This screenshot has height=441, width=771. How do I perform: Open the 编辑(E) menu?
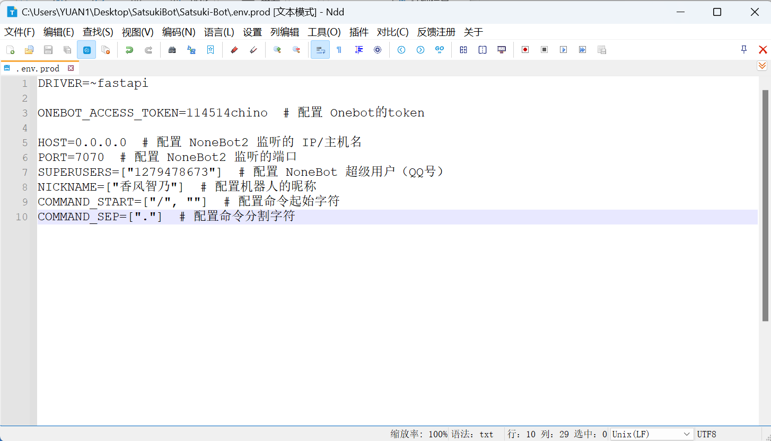point(59,32)
